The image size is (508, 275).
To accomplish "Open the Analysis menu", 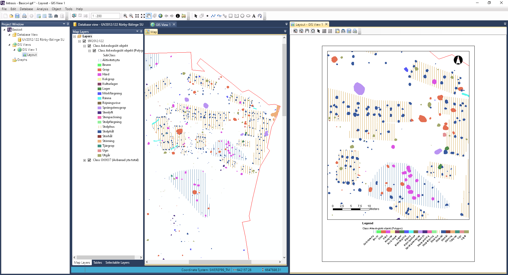I will [42, 9].
